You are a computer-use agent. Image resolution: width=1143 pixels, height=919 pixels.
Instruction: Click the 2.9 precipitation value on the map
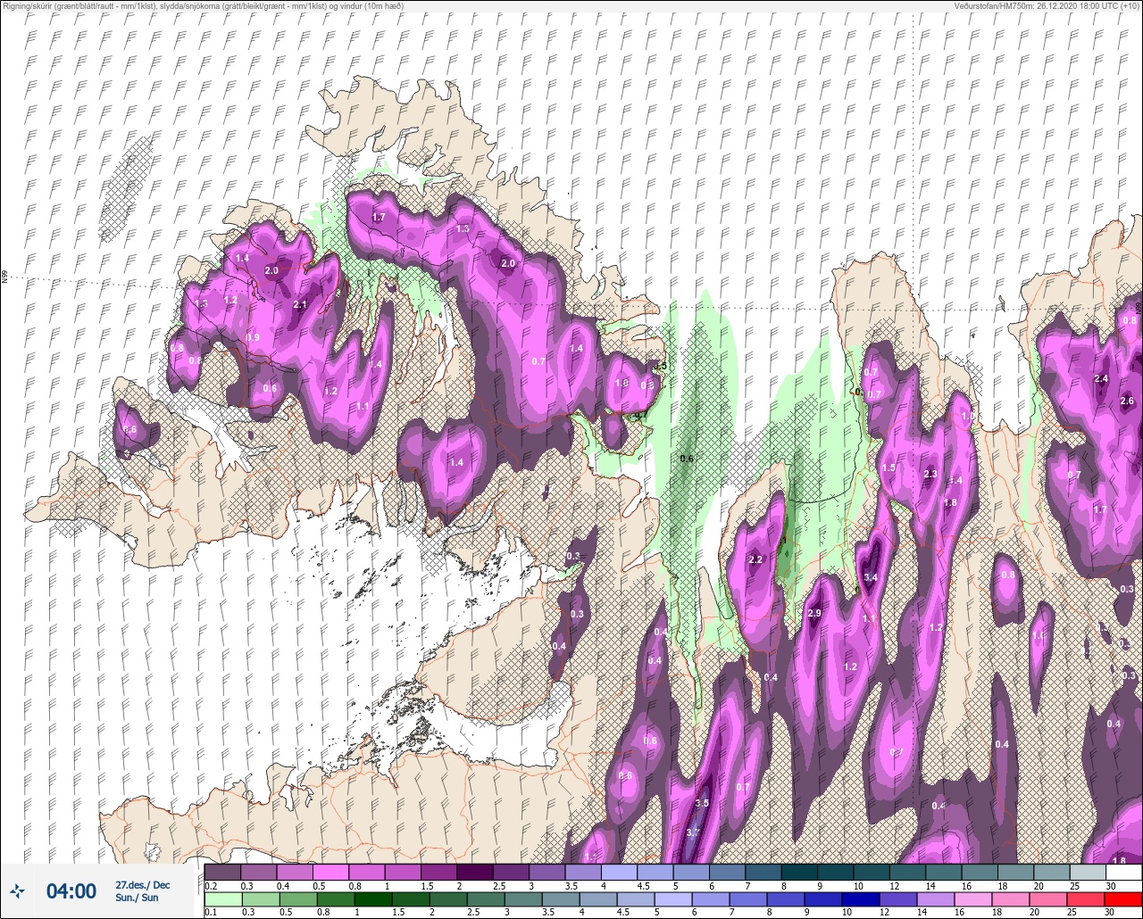pos(813,614)
